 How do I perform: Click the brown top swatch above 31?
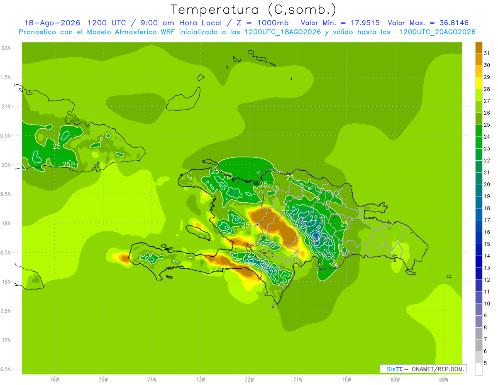coord(478,47)
